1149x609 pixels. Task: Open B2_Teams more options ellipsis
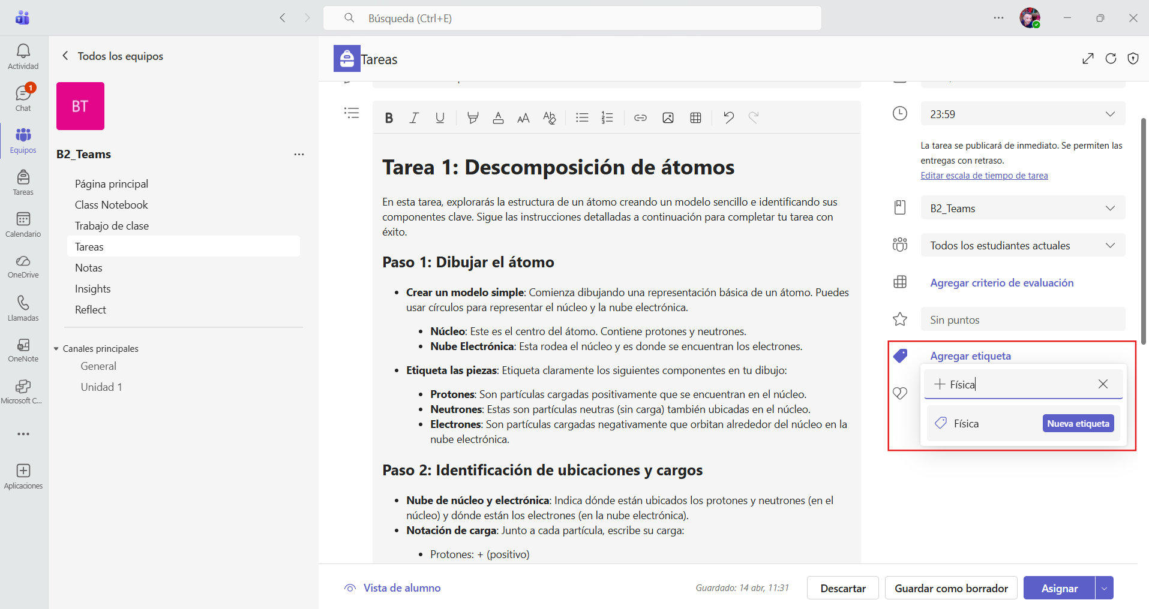tap(299, 154)
